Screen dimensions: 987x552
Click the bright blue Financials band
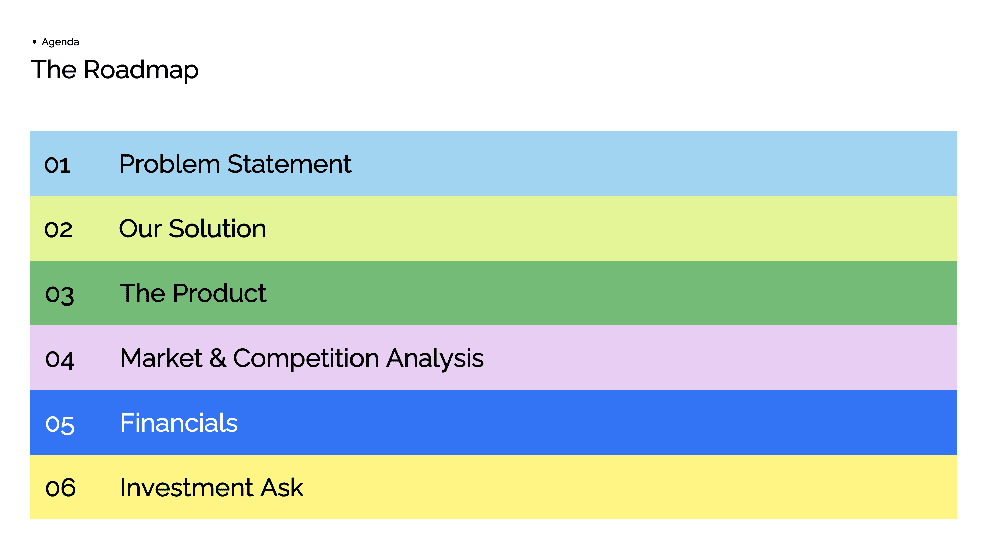coord(493,422)
